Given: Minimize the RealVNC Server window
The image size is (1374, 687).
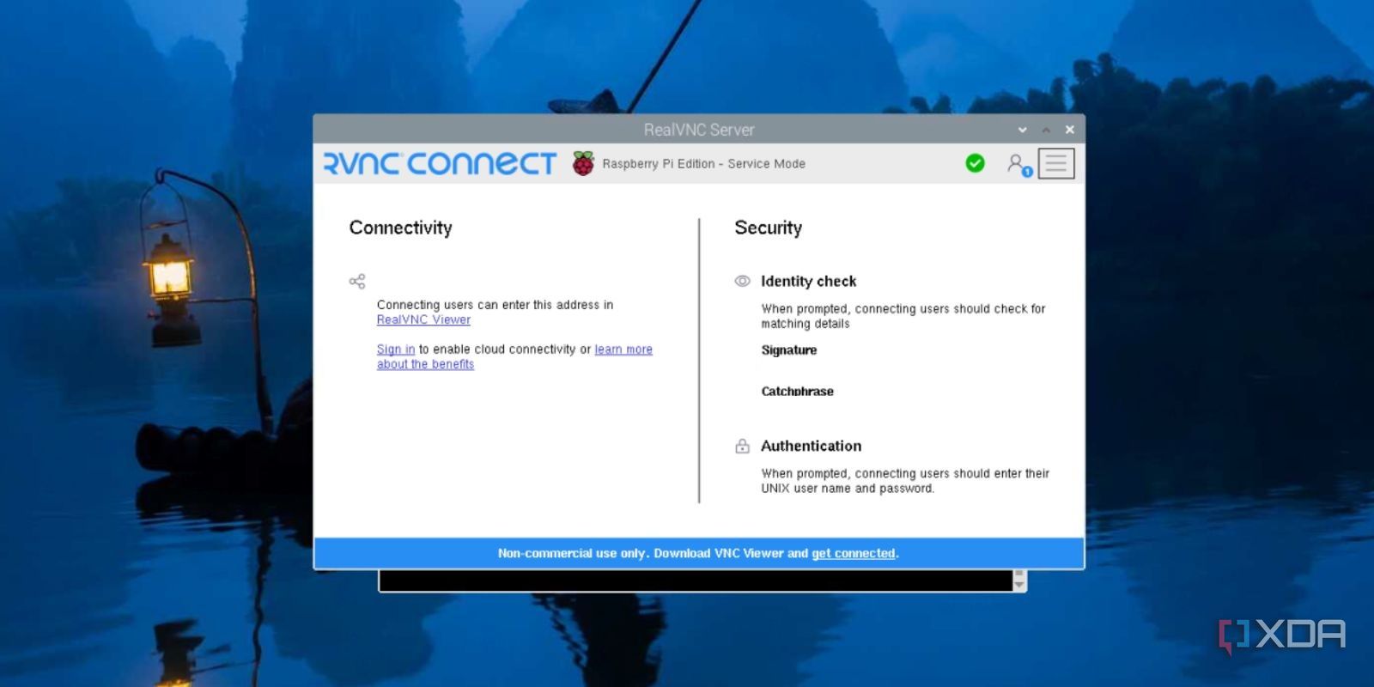Looking at the screenshot, I should point(1022,130).
